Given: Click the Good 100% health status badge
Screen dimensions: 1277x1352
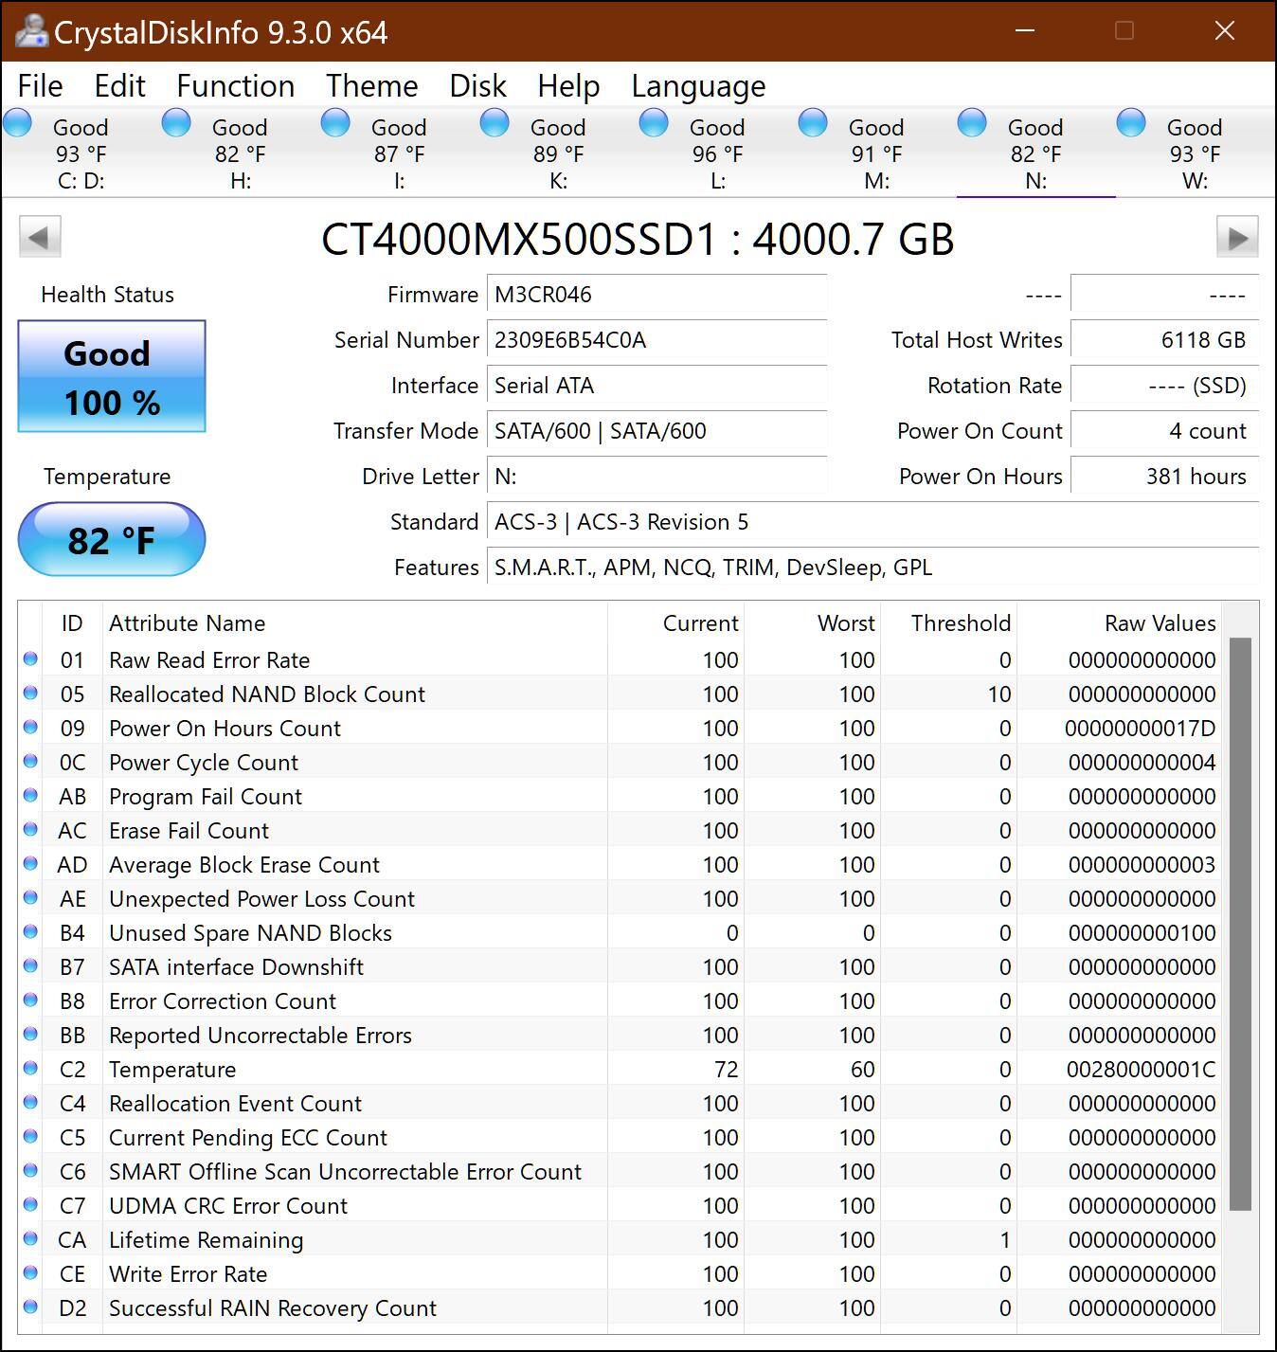Looking at the screenshot, I should pos(110,375).
